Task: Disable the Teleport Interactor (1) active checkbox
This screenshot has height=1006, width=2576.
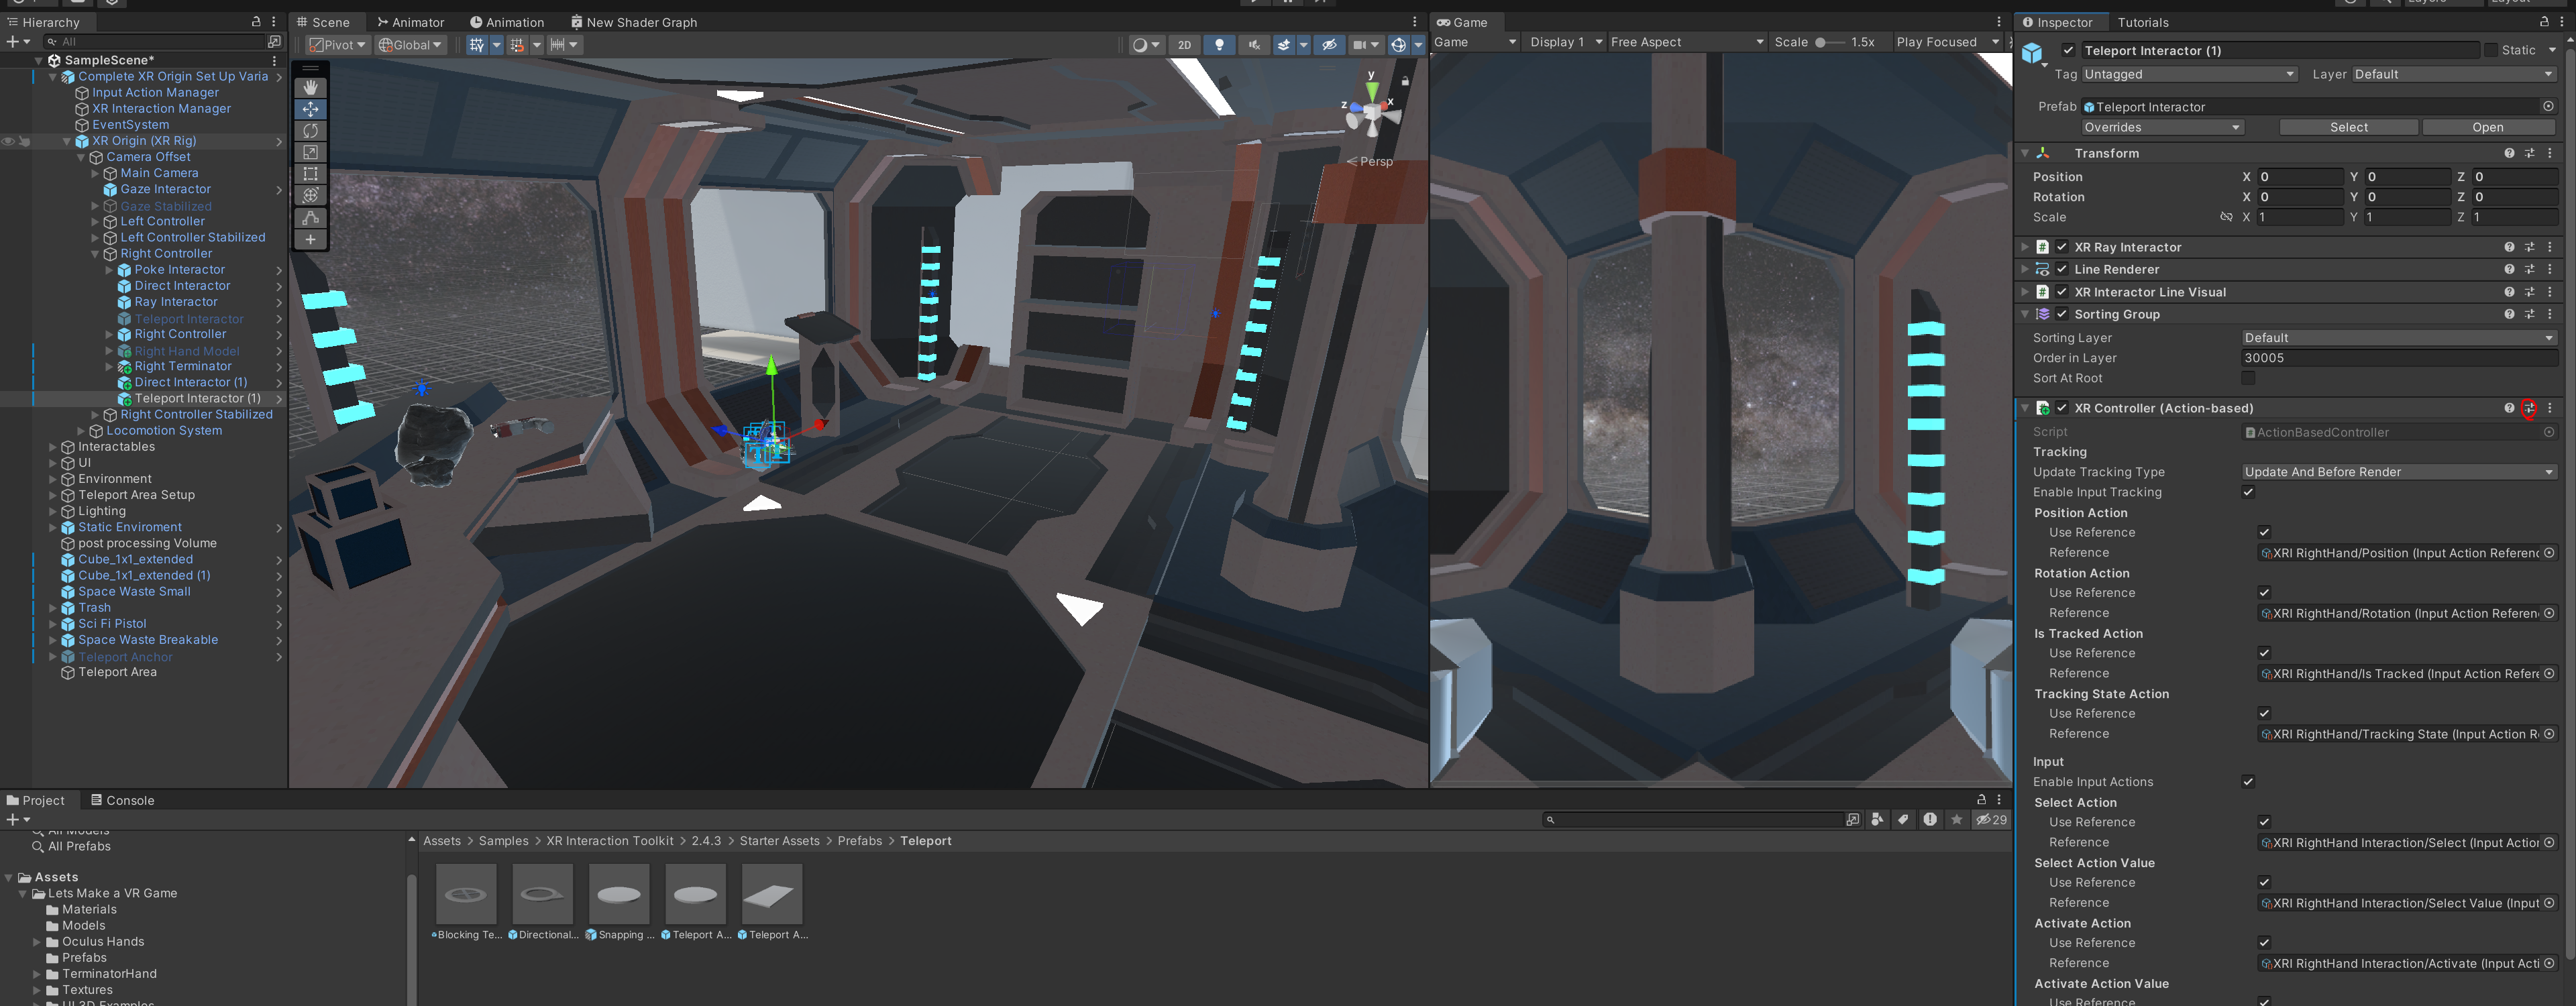Action: click(x=2068, y=50)
